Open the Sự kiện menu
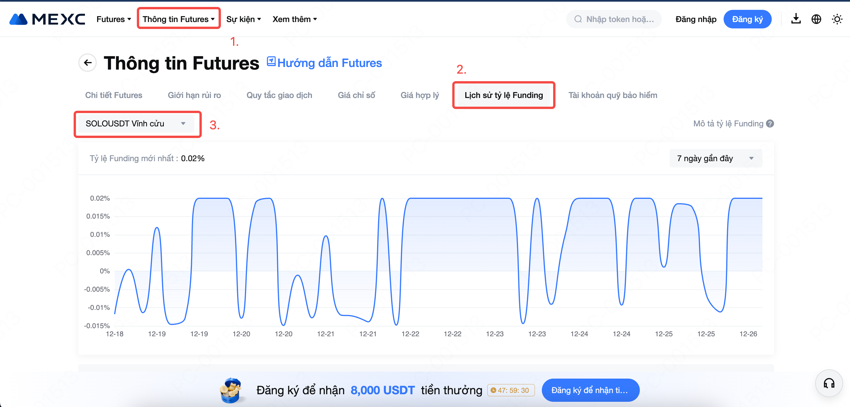Screen dimensions: 850x407 point(244,19)
